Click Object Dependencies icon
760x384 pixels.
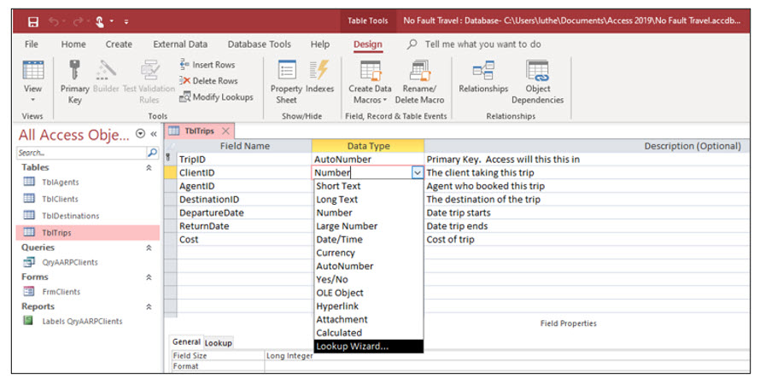pos(537,70)
